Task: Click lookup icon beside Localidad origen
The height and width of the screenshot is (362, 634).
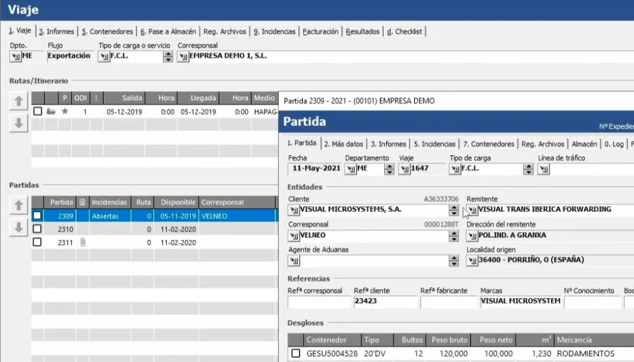Action: point(472,261)
